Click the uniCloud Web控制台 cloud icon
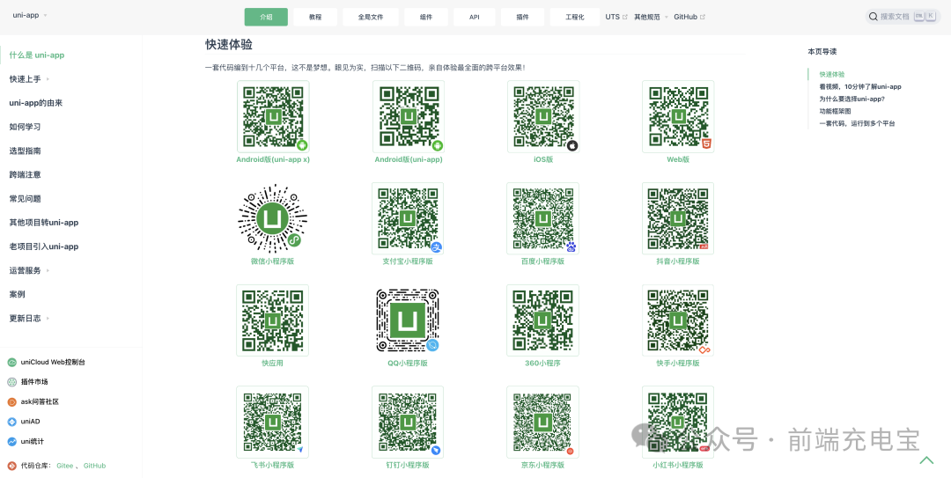Screen dimensions: 951x478 pyautogui.click(x=11, y=362)
